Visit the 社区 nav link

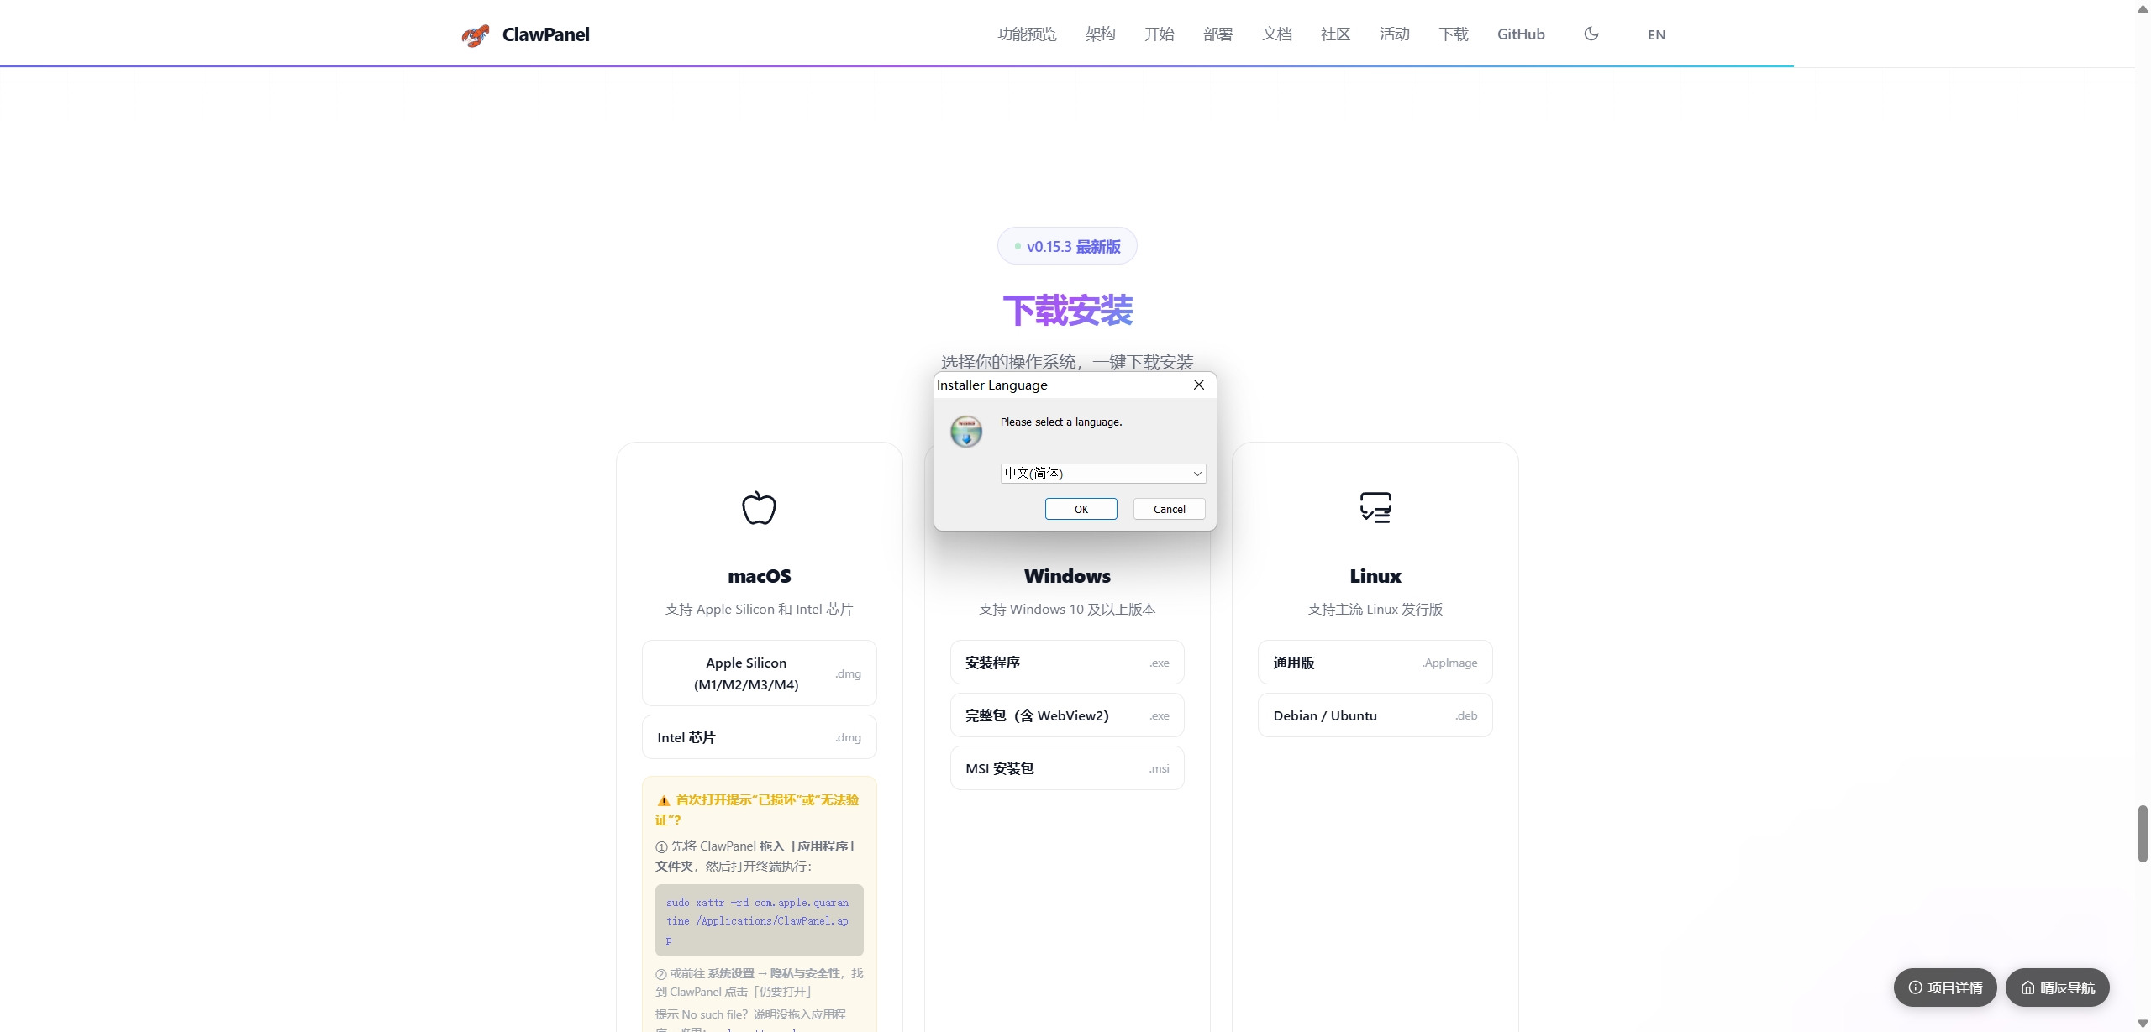pyautogui.click(x=1335, y=34)
